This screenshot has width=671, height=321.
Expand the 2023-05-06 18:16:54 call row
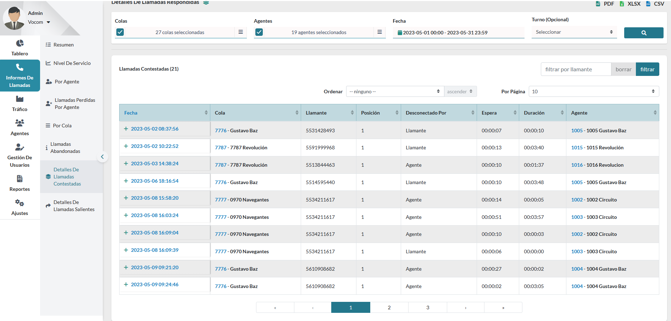click(126, 181)
